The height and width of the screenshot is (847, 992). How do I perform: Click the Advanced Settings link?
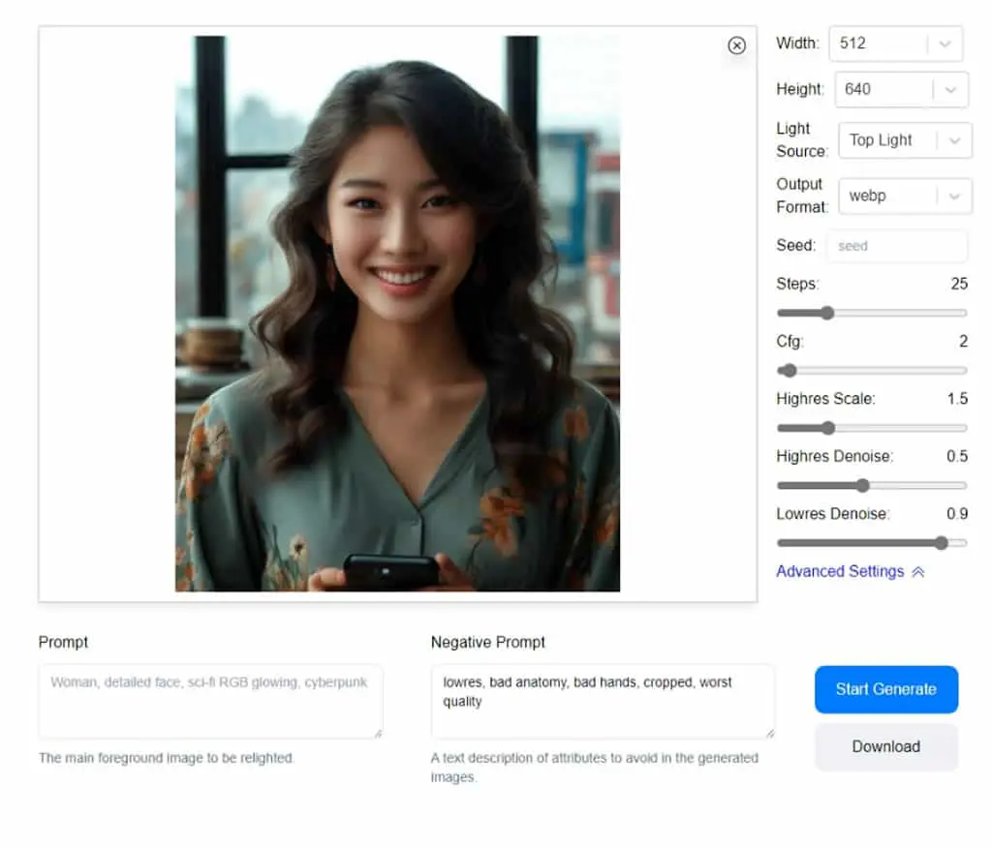tap(840, 571)
